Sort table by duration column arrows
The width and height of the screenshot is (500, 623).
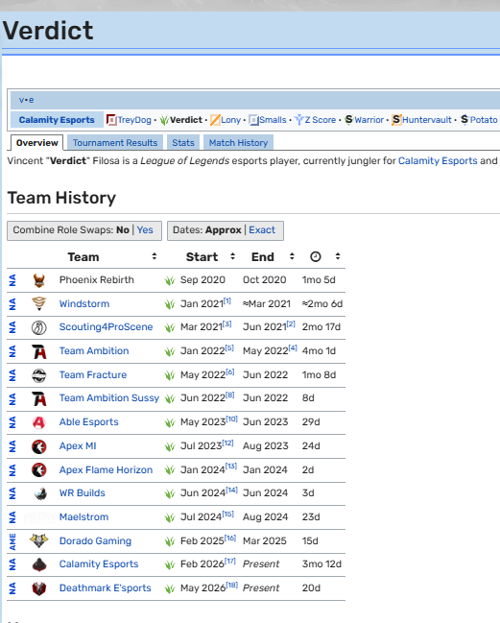coord(338,256)
